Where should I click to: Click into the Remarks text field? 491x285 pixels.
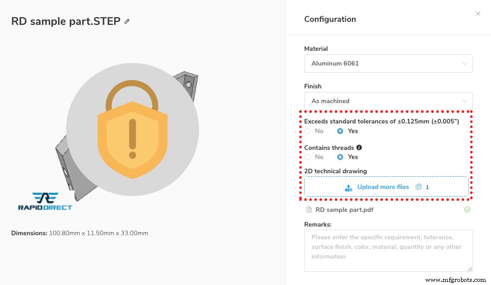tap(388, 250)
